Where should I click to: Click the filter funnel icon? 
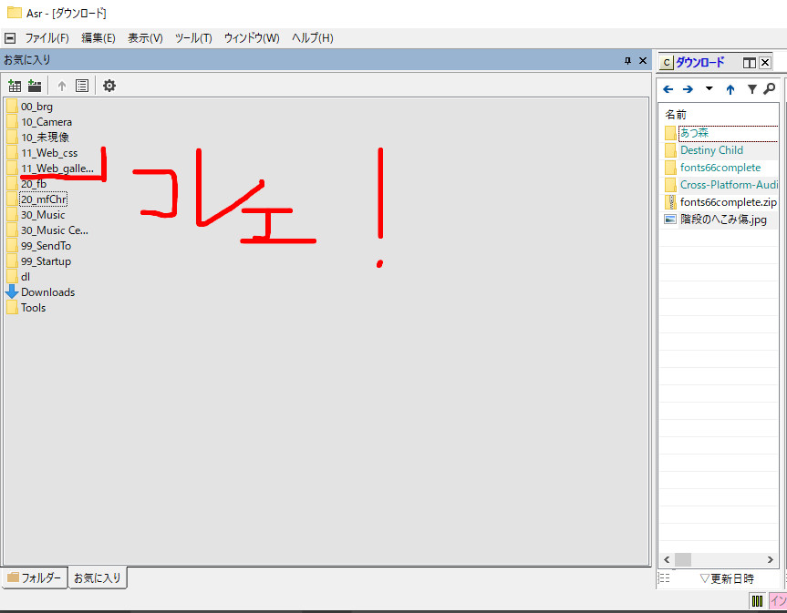(x=751, y=89)
